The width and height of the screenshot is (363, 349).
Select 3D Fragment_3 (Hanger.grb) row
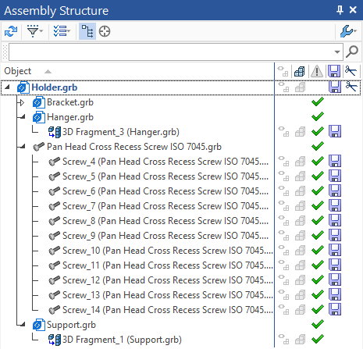pos(121,132)
